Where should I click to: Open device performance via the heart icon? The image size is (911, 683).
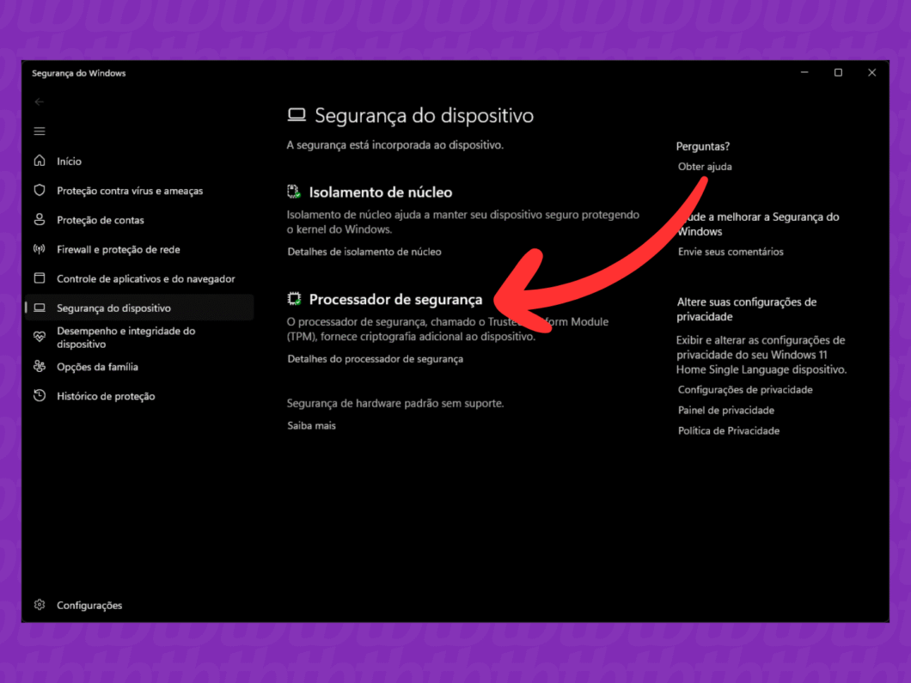coord(40,337)
